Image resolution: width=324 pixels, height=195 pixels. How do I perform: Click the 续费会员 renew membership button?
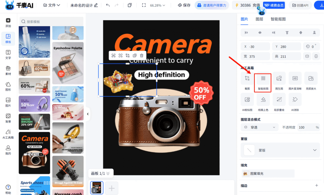(273, 5)
